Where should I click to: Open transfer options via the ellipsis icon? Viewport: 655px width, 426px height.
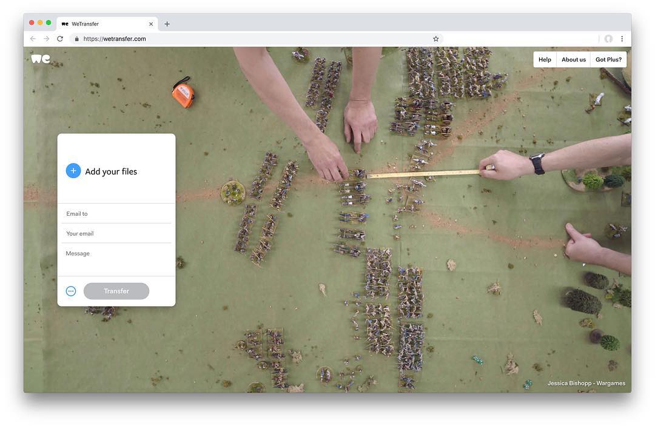pyautogui.click(x=71, y=291)
